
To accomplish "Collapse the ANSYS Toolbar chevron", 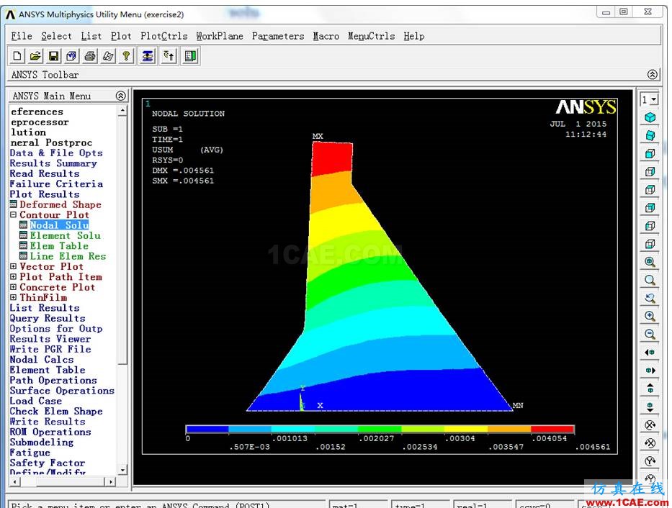I will tap(653, 74).
